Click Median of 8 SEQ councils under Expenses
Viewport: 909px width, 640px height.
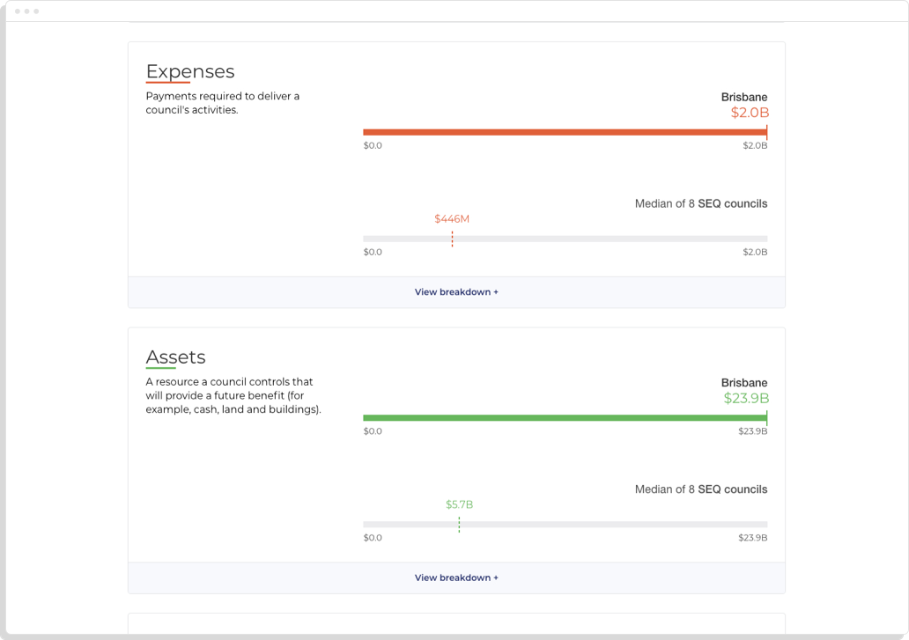[x=700, y=203]
